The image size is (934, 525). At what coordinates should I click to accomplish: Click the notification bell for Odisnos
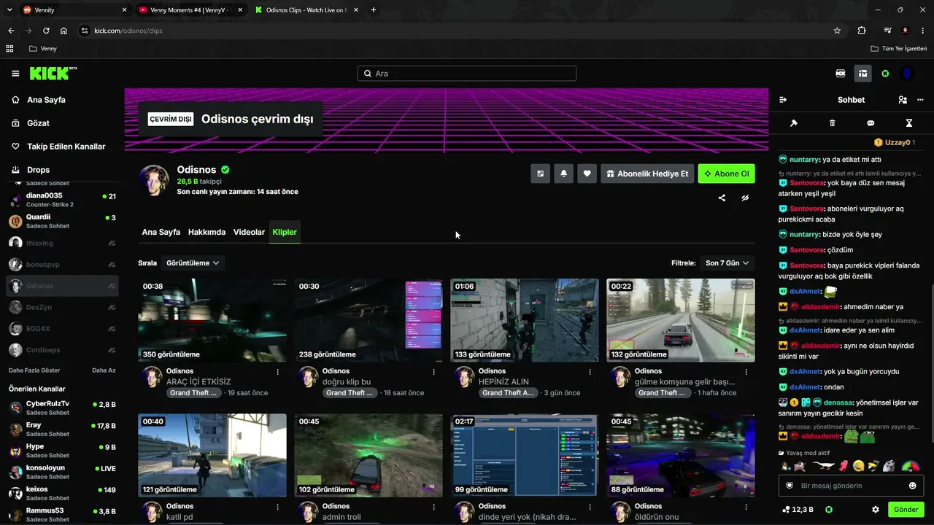click(563, 174)
